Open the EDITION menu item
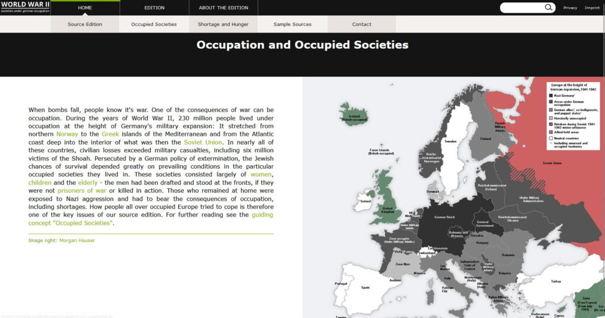 click(154, 8)
